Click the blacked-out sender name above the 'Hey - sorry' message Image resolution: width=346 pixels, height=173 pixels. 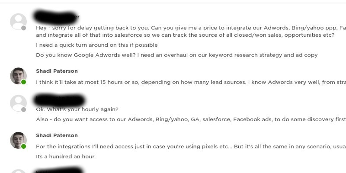coord(56,17)
